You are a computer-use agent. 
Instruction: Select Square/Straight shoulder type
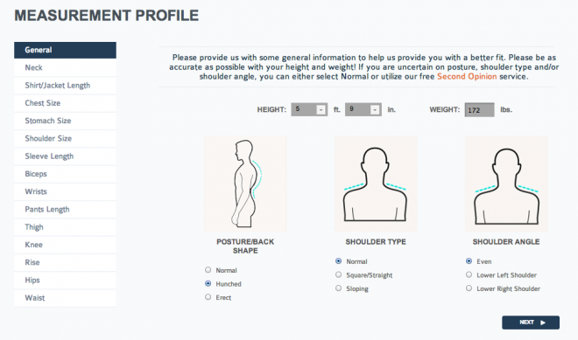point(338,274)
